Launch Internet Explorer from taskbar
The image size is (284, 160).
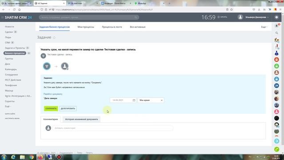(x=13, y=157)
